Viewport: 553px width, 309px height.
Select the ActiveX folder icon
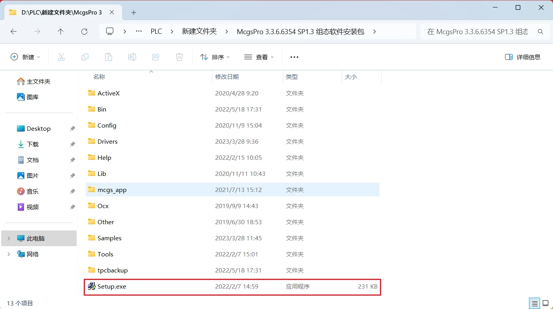click(92, 93)
